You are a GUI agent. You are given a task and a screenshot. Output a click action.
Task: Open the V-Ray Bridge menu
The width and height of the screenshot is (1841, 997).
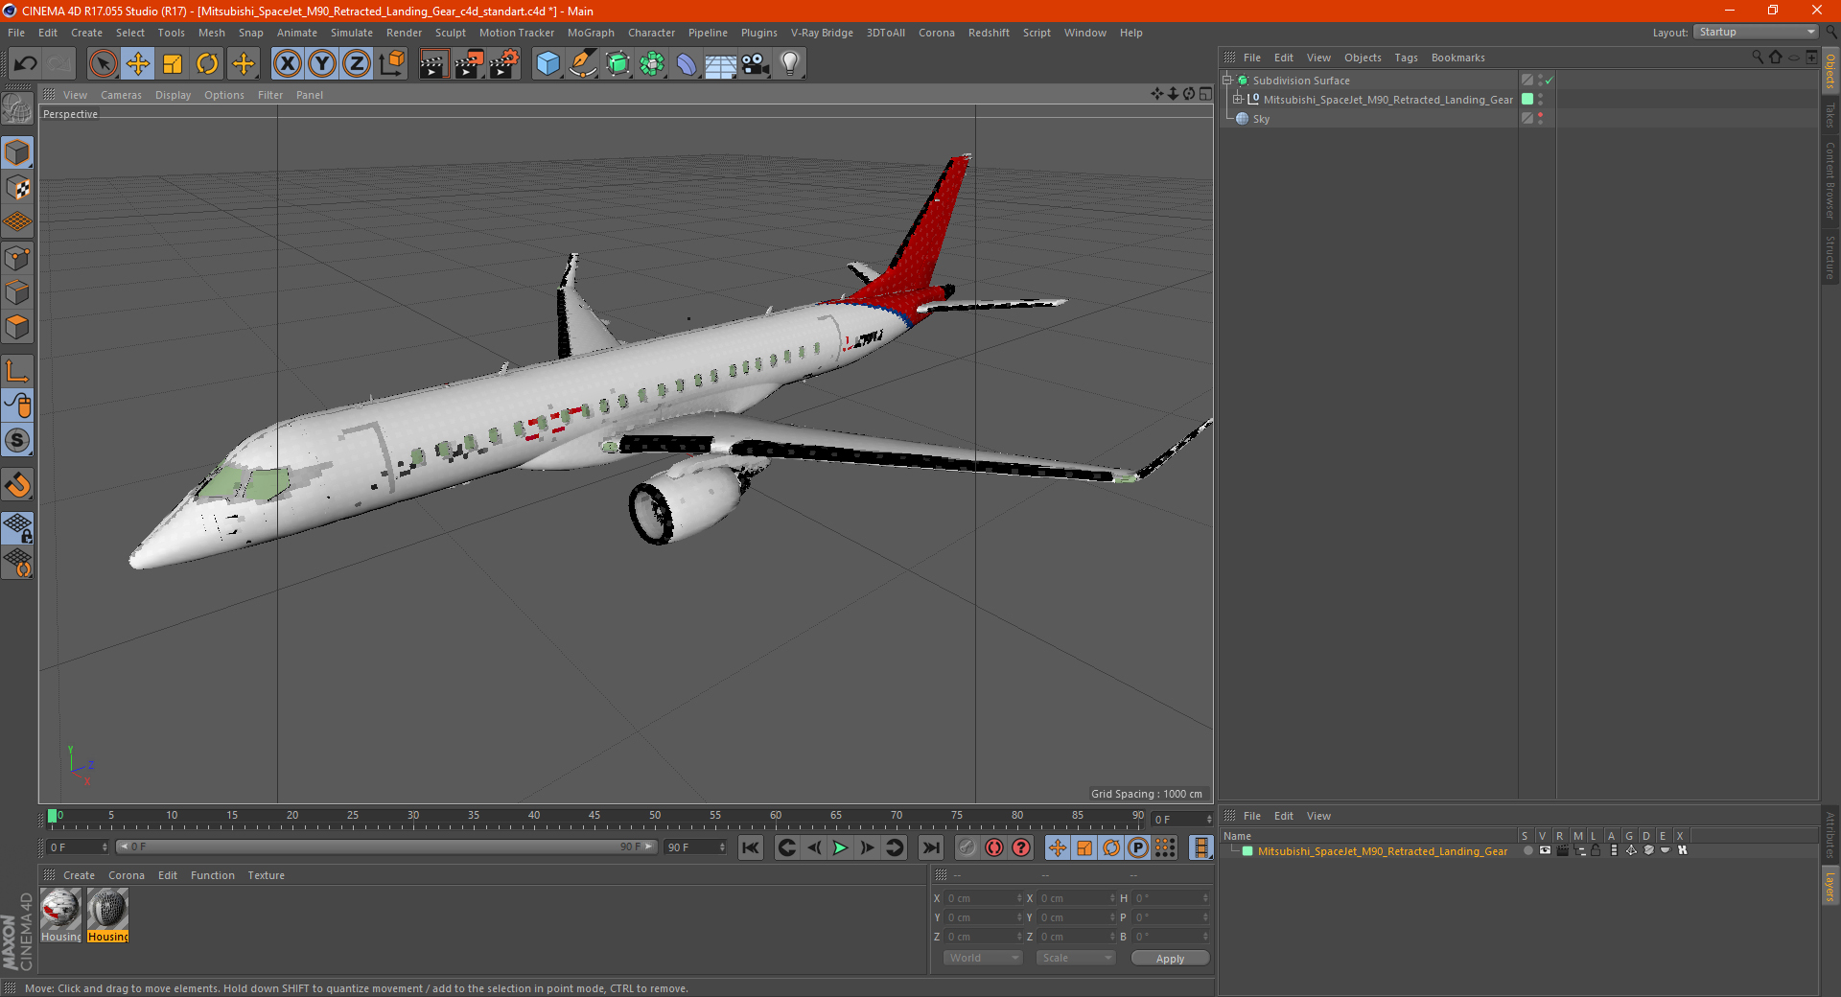pyautogui.click(x=822, y=33)
